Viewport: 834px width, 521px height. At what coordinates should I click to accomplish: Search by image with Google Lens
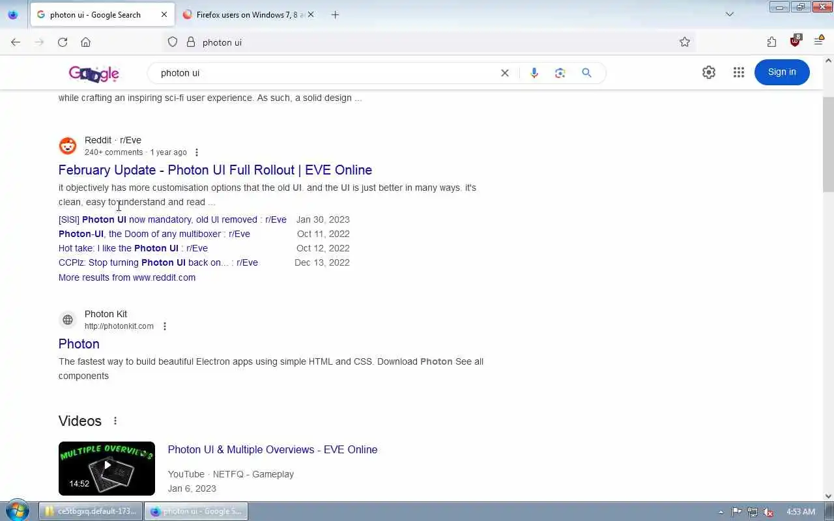(560, 73)
